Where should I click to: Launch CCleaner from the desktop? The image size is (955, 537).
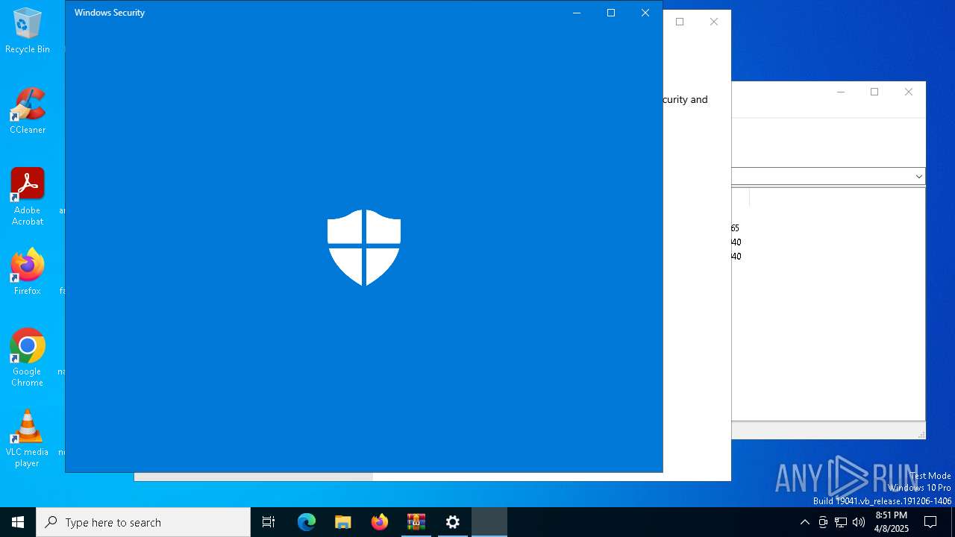pos(28,112)
